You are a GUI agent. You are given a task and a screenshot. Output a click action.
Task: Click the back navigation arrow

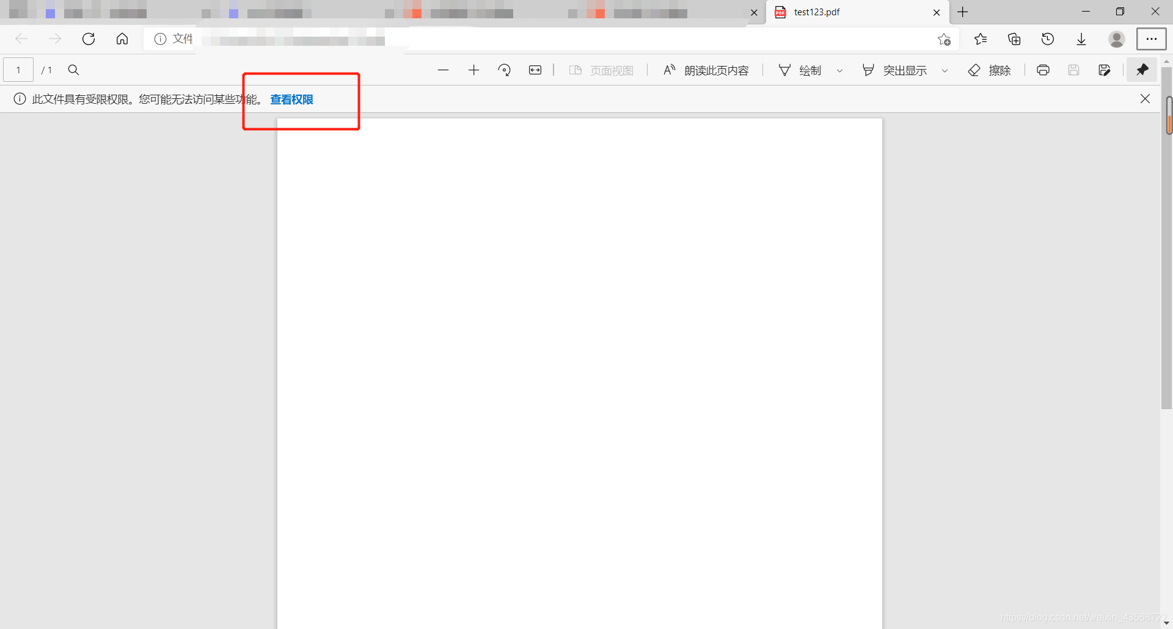(x=21, y=39)
